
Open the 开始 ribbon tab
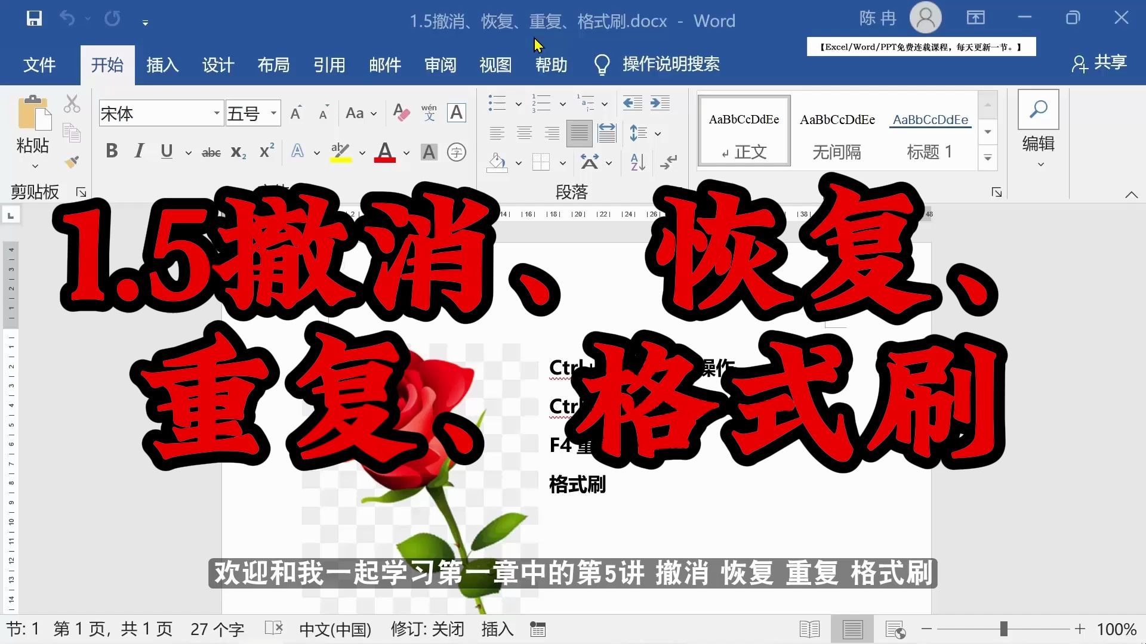coord(107,64)
